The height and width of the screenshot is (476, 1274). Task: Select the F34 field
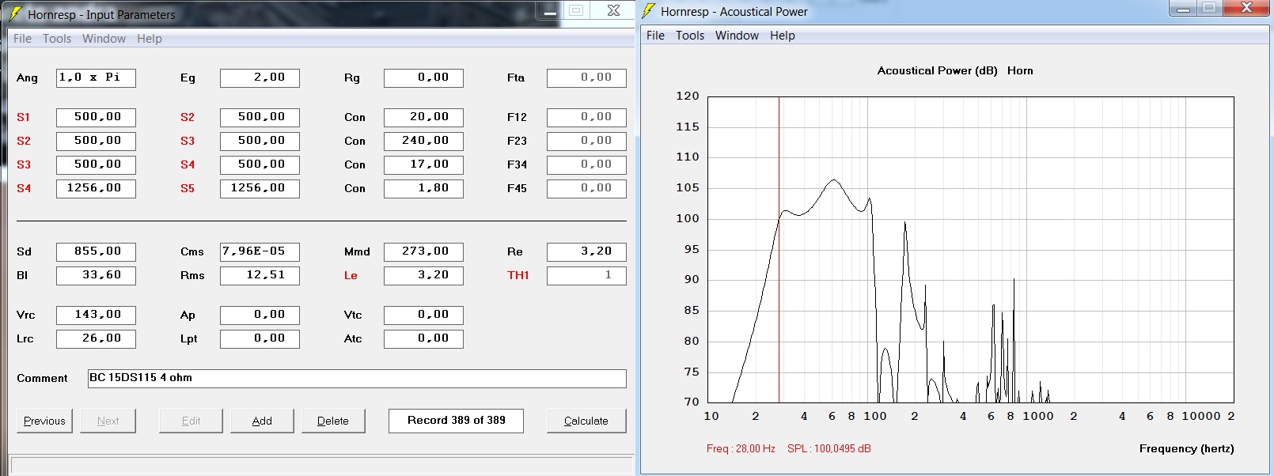586,164
